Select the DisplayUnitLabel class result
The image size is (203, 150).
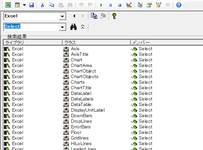click(88, 110)
